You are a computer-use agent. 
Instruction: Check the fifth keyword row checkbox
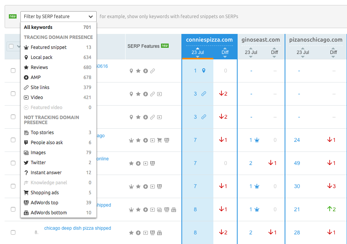[x=13, y=163]
